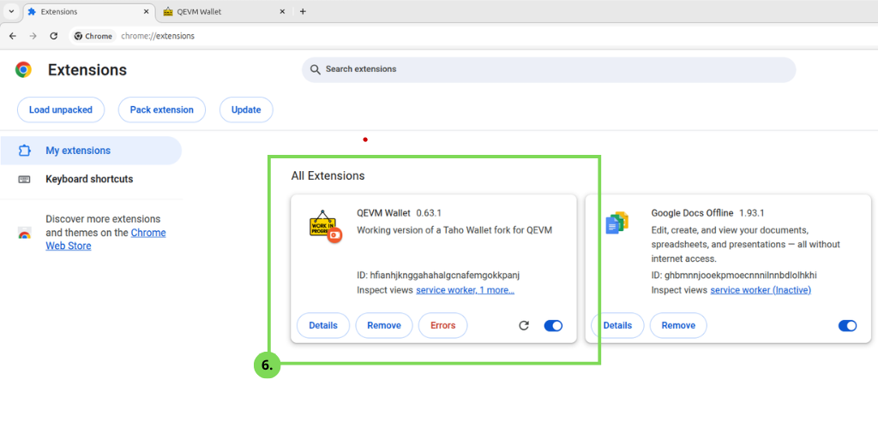The width and height of the screenshot is (878, 433).
Task: Click the Extensions tab puzzle favicon
Action: click(x=32, y=12)
